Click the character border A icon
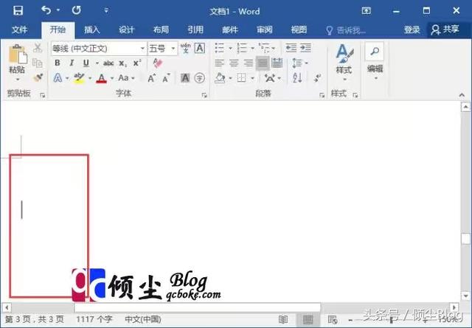472x328 pixels. click(200, 48)
